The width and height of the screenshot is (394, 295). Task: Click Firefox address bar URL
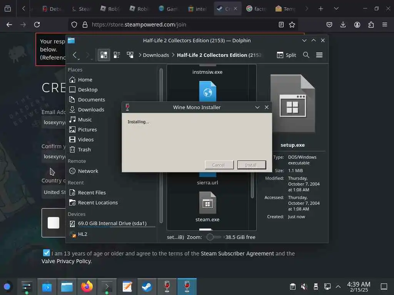coord(139,25)
